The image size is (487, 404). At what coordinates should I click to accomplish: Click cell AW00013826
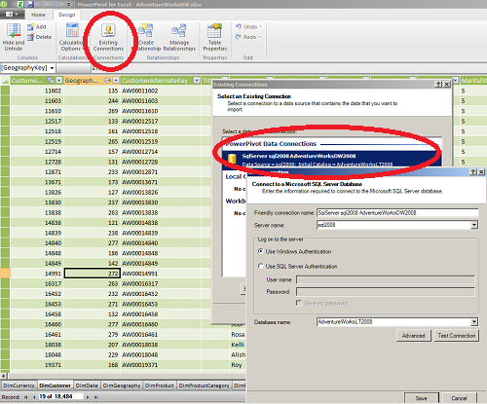click(x=161, y=192)
